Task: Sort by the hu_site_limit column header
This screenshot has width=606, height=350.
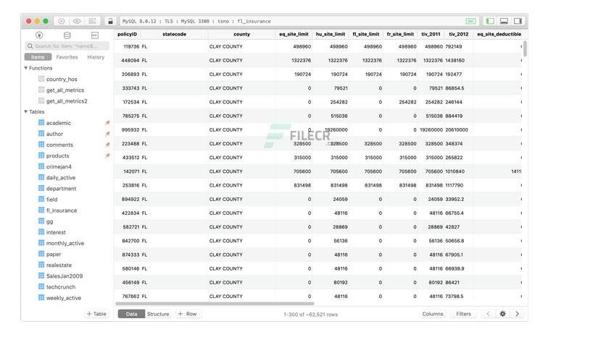Action: [331, 34]
